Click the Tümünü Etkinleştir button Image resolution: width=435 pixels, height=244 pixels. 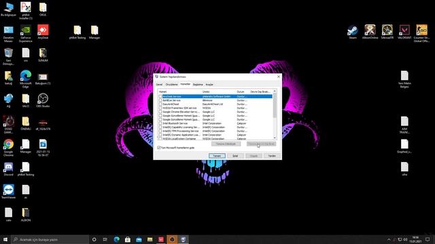tap(226, 144)
